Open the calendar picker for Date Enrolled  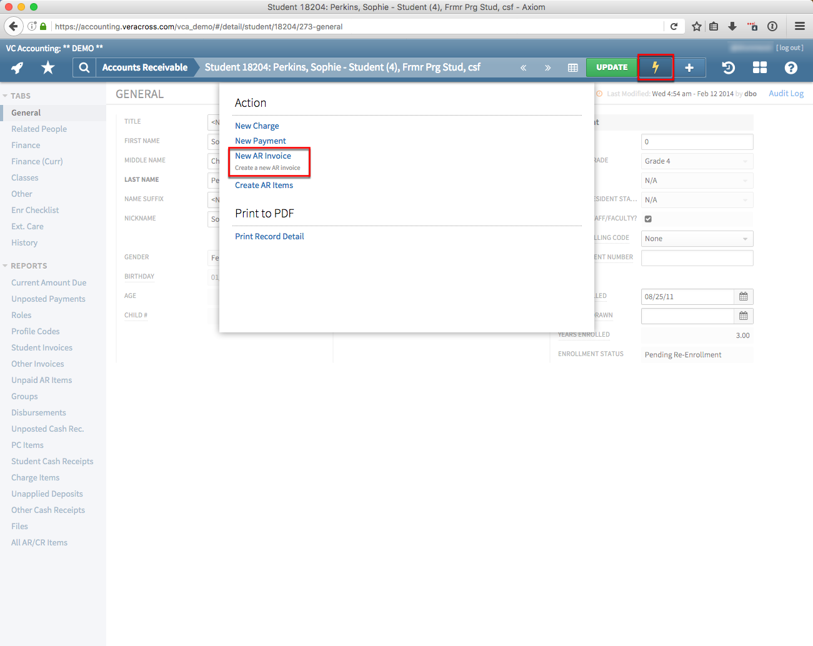(743, 296)
